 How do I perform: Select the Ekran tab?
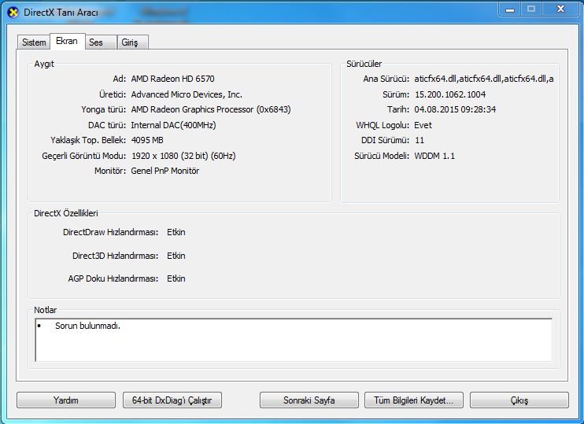[x=67, y=41]
